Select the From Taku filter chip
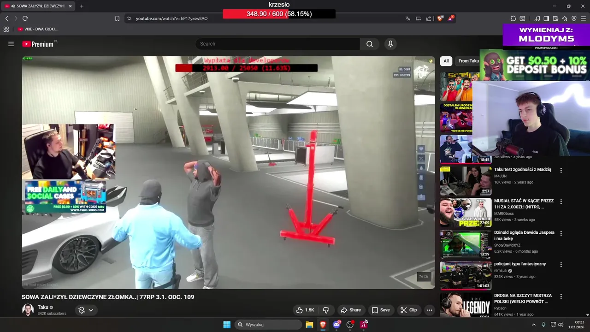This screenshot has width=590, height=332. tap(468, 61)
